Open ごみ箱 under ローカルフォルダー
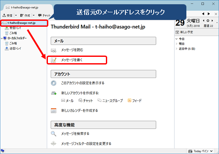The height and width of the screenshot is (154, 219). pyautogui.click(x=13, y=43)
